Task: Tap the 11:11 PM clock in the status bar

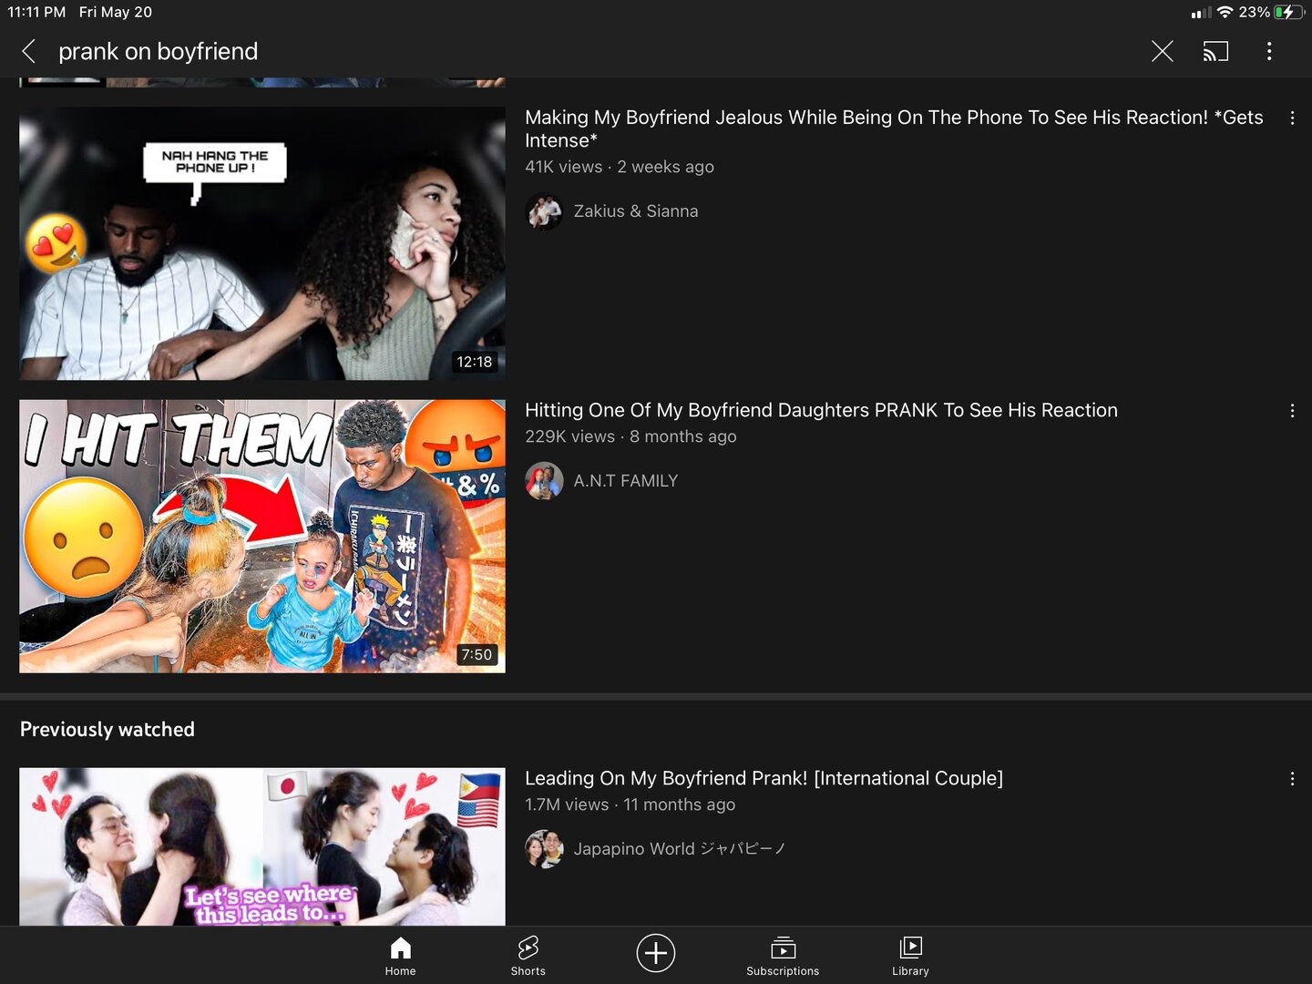Action: pos(36,12)
